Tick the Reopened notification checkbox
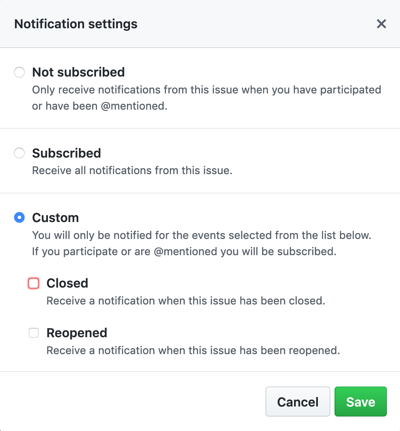 click(x=34, y=333)
